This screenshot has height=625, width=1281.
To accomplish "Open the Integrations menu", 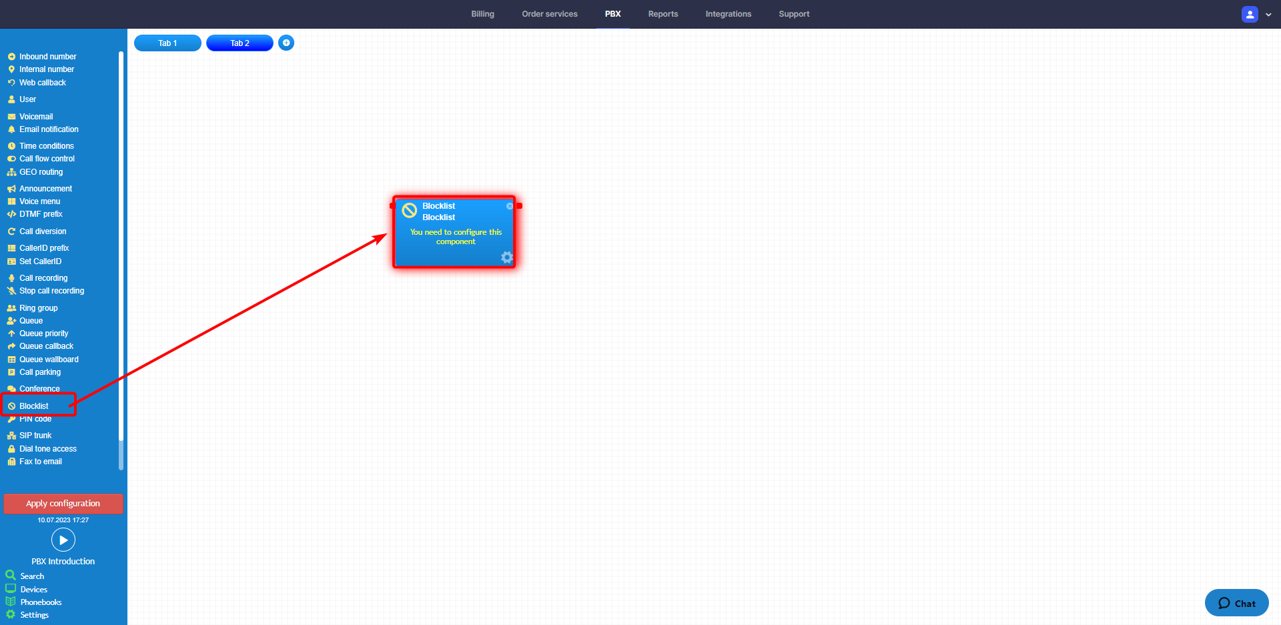I will point(729,14).
